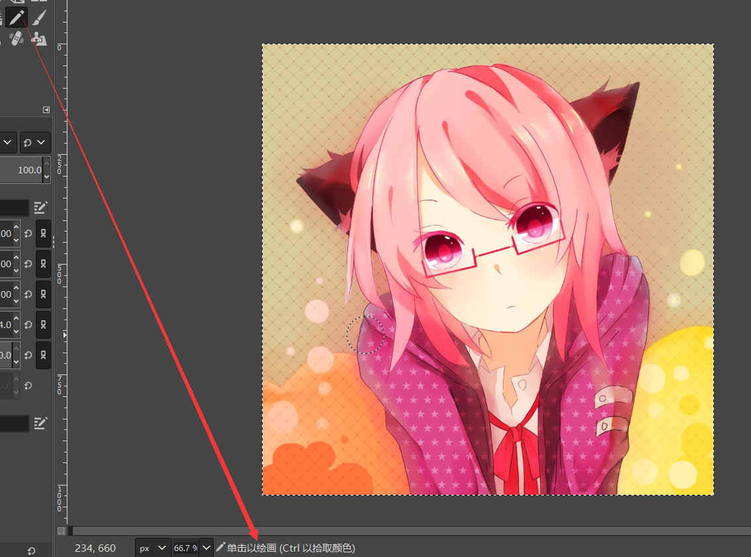Image resolution: width=751 pixels, height=557 pixels.
Task: Toggle the link button on the 4.0 row
Action: click(x=43, y=325)
